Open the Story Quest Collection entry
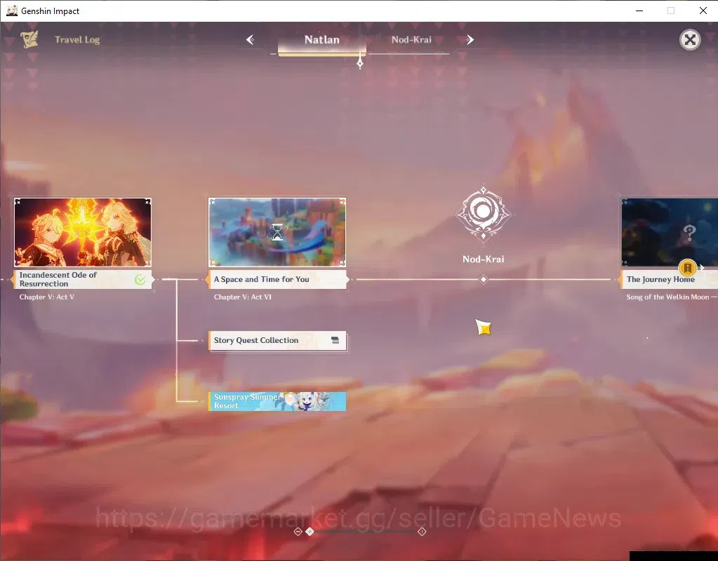 tap(277, 340)
